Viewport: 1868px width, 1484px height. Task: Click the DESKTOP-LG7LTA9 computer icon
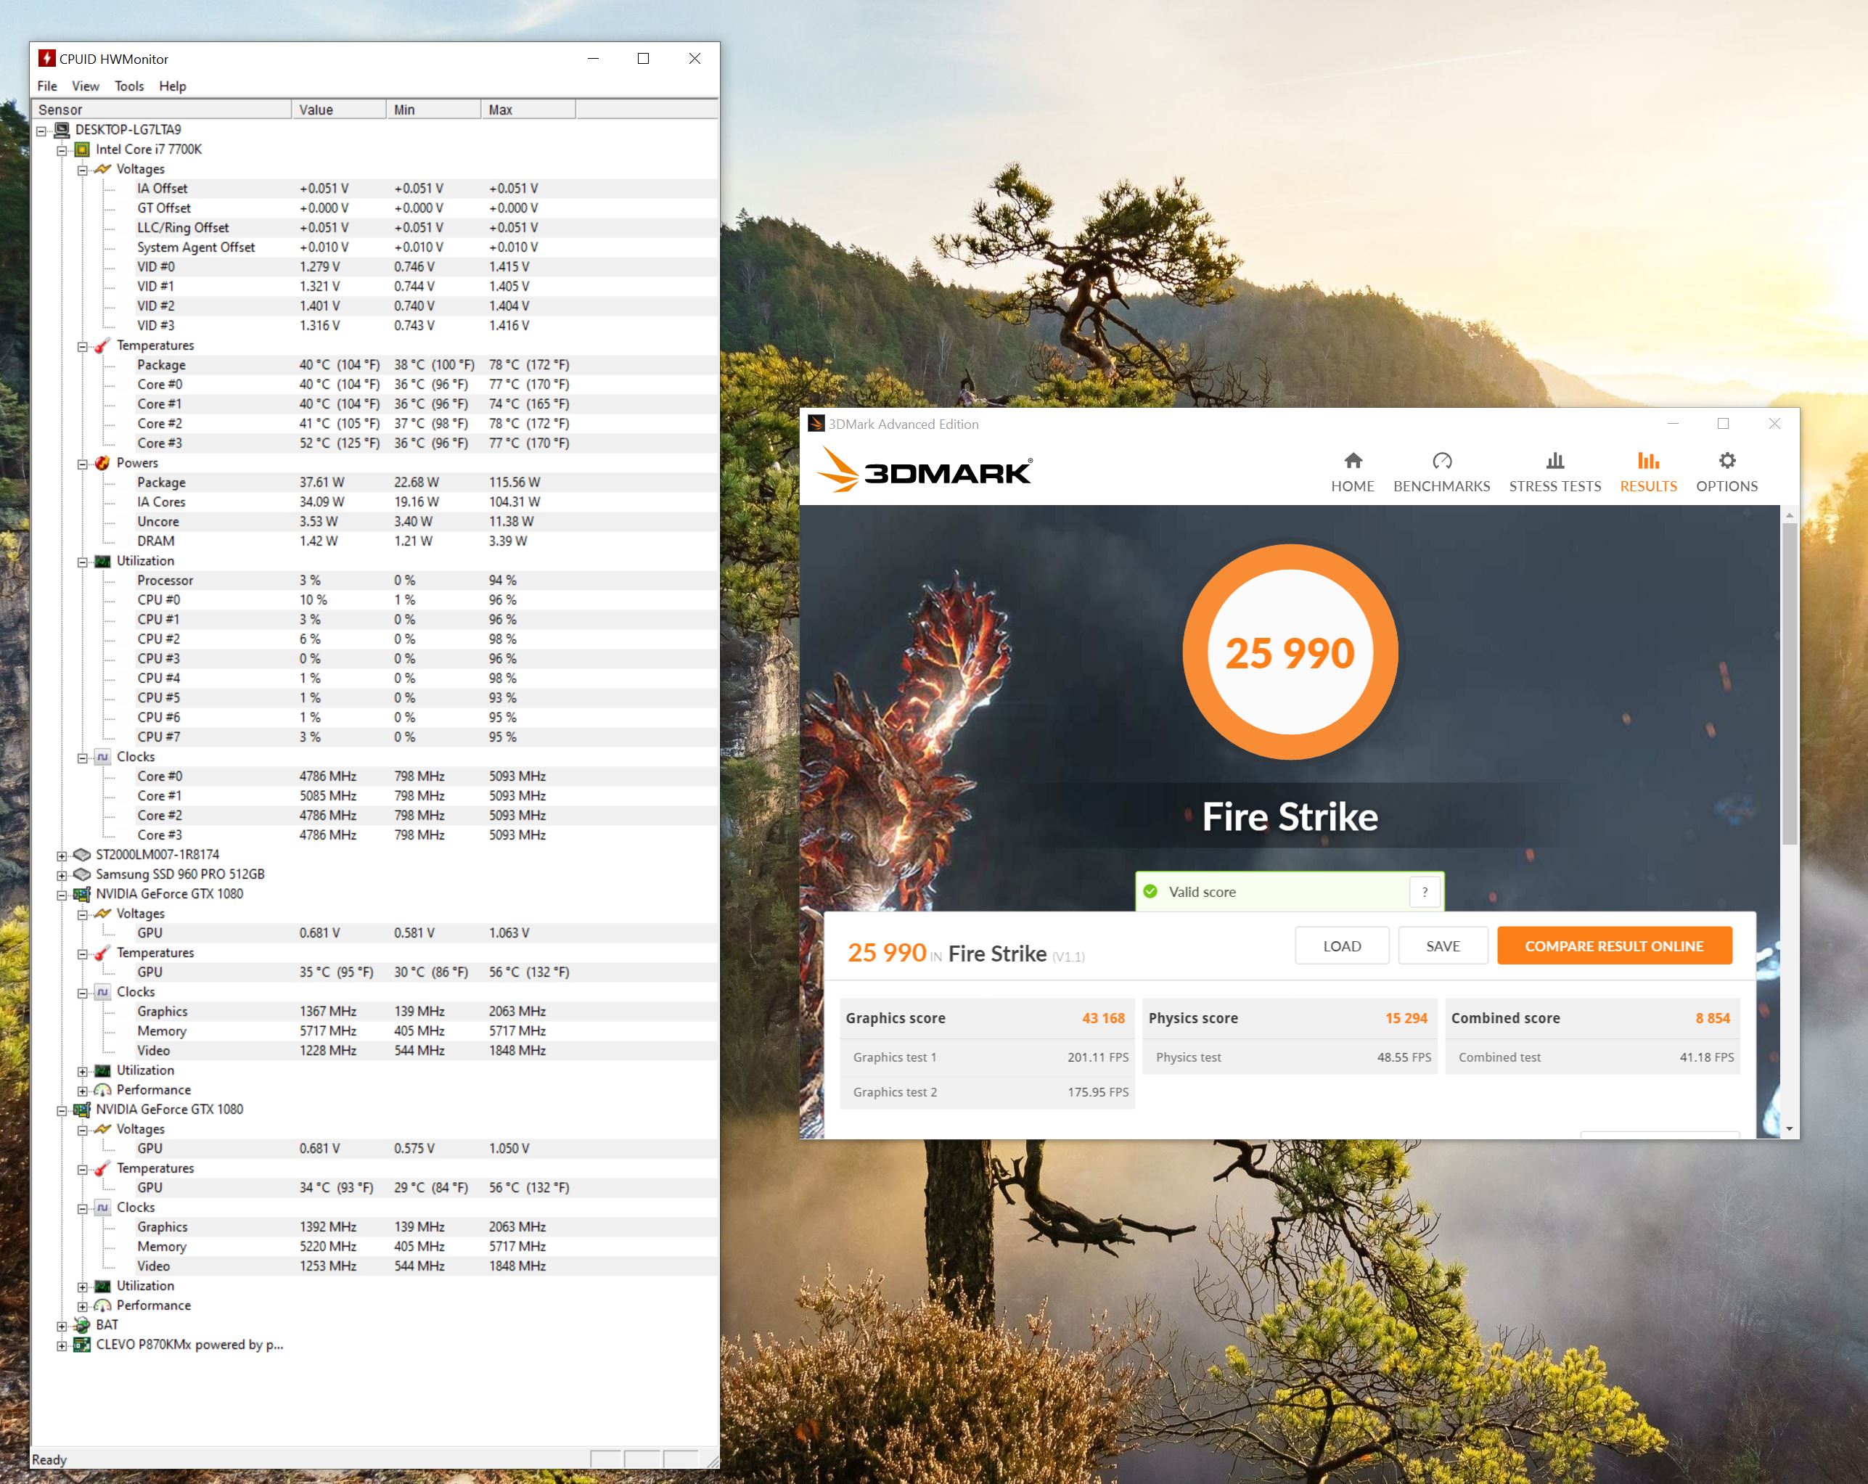point(62,130)
